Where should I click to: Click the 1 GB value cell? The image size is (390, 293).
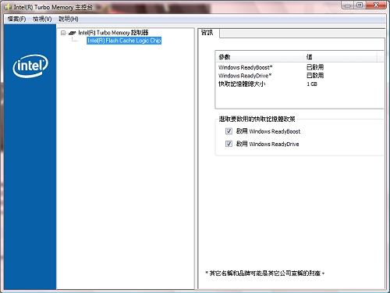point(312,84)
